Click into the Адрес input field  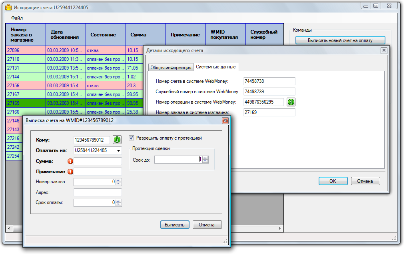pyautogui.click(x=98, y=192)
